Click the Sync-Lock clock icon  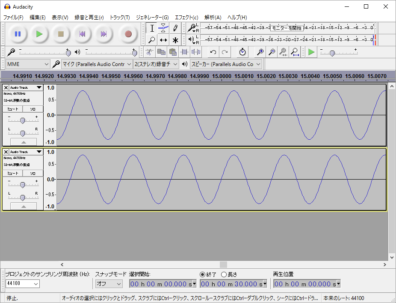pyautogui.click(x=242, y=52)
